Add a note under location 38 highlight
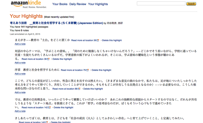The image size is (203, 123). coord(20,63)
